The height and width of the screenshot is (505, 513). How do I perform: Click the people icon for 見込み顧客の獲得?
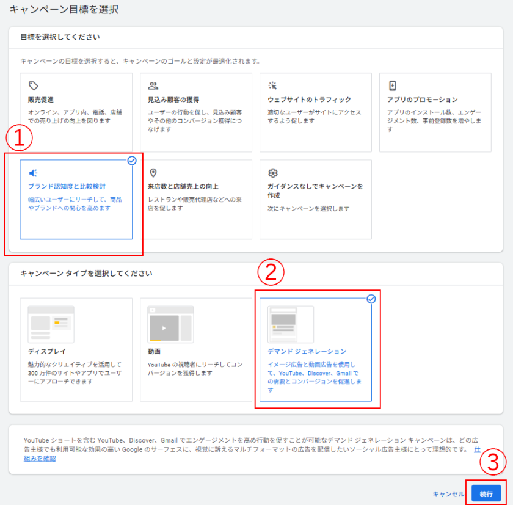(153, 86)
